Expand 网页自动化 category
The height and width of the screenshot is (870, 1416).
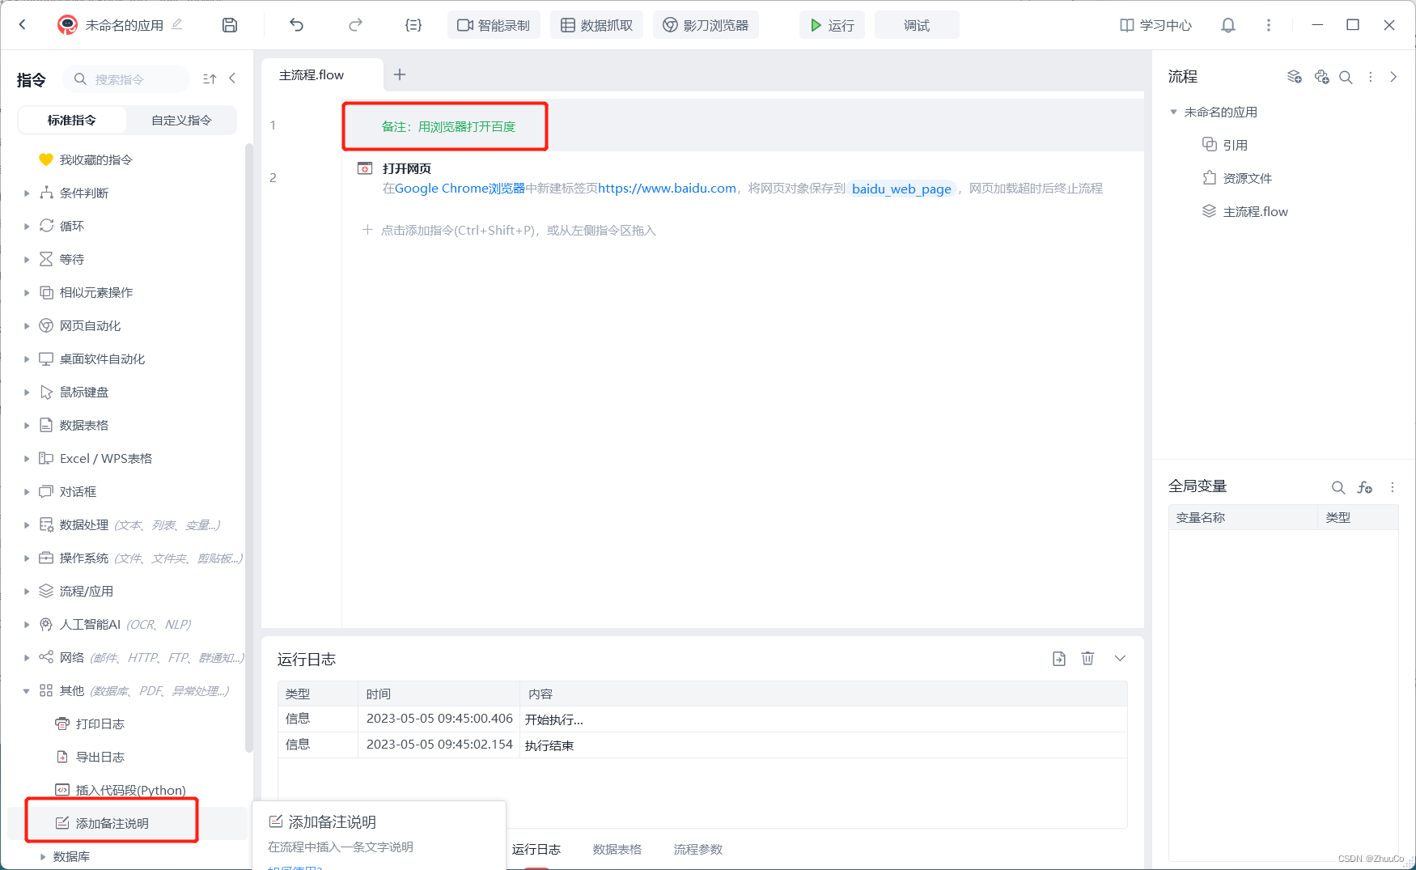pos(27,325)
